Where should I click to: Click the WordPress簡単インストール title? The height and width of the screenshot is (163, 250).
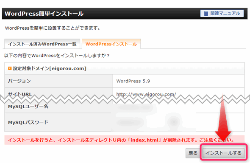click(44, 14)
